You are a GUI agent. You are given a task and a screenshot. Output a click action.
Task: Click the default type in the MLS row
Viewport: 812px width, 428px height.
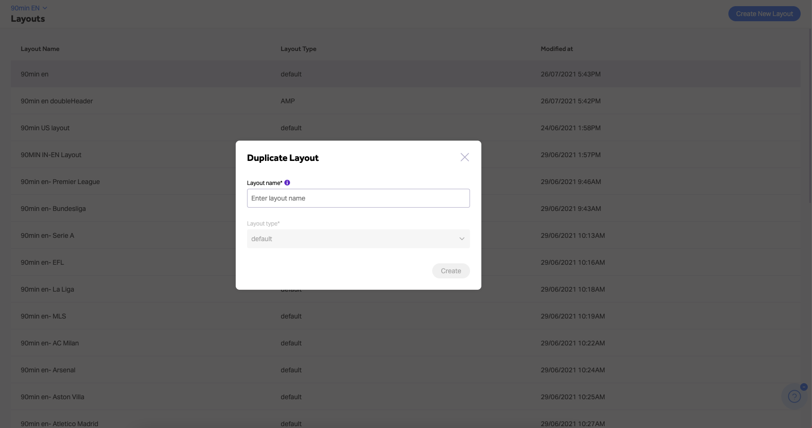[x=291, y=316]
